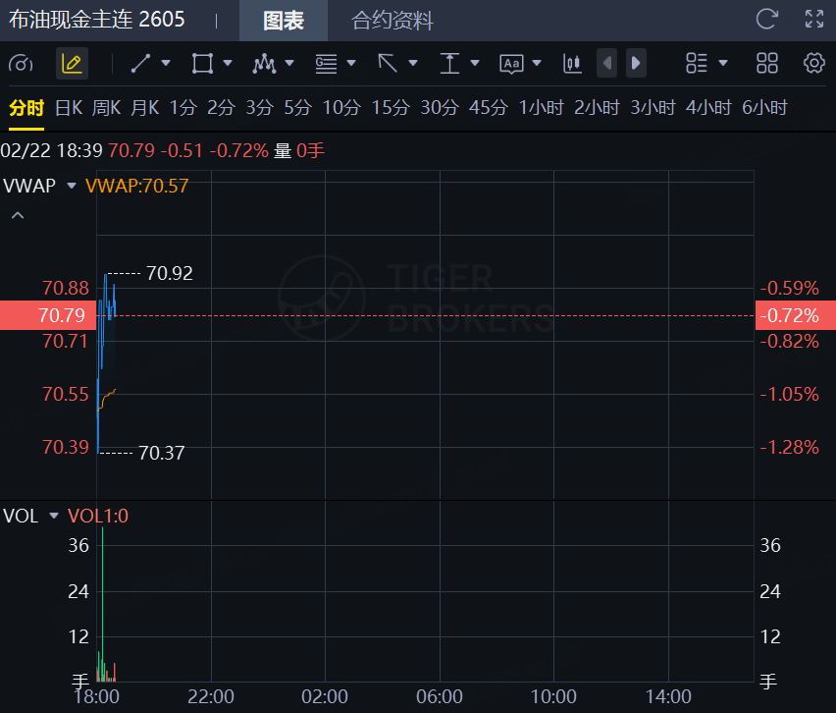Select 3分 timeframe
The width and height of the screenshot is (836, 713).
click(260, 108)
